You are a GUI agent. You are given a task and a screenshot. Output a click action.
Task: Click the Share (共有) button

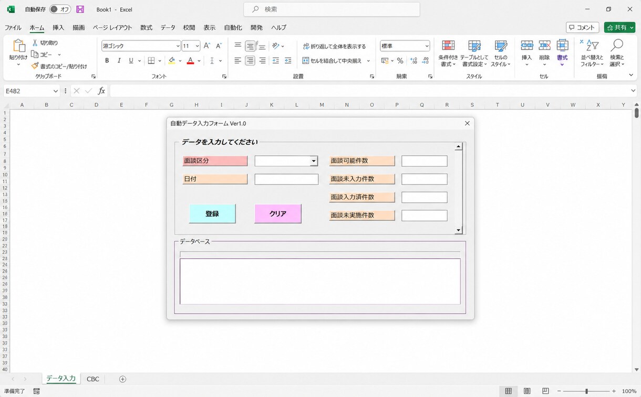pos(619,27)
